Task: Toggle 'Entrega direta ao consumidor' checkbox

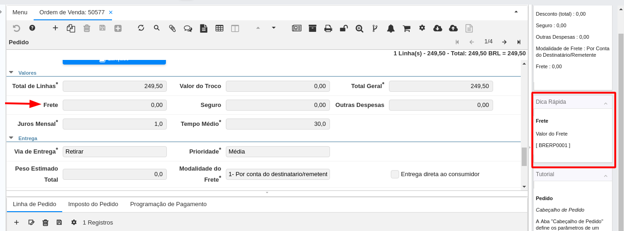Action: (x=395, y=174)
